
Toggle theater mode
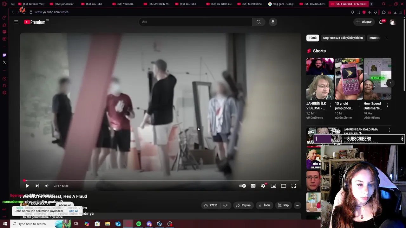[x=284, y=186]
